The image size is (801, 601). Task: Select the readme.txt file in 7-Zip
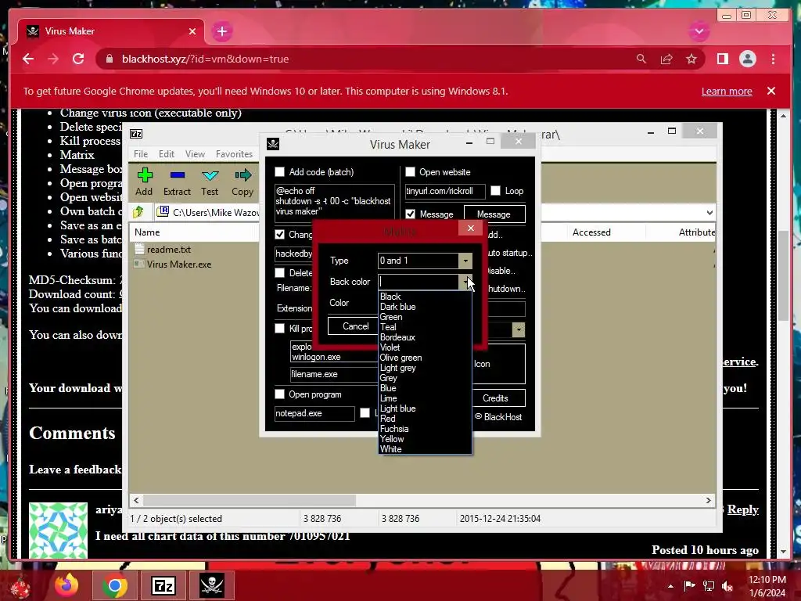coord(169,250)
